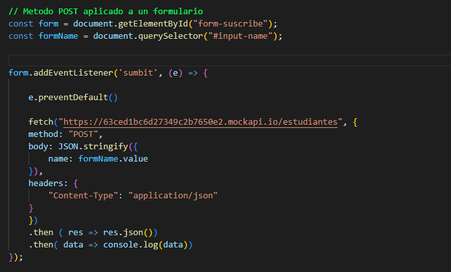Screen dimensions: 451x272
Task: Click the comment "// Metodo POST aplicado a un formulario"
Action: pyautogui.click(x=106, y=12)
